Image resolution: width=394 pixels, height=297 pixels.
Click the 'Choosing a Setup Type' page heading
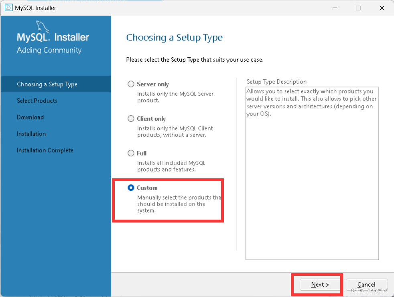click(x=175, y=37)
